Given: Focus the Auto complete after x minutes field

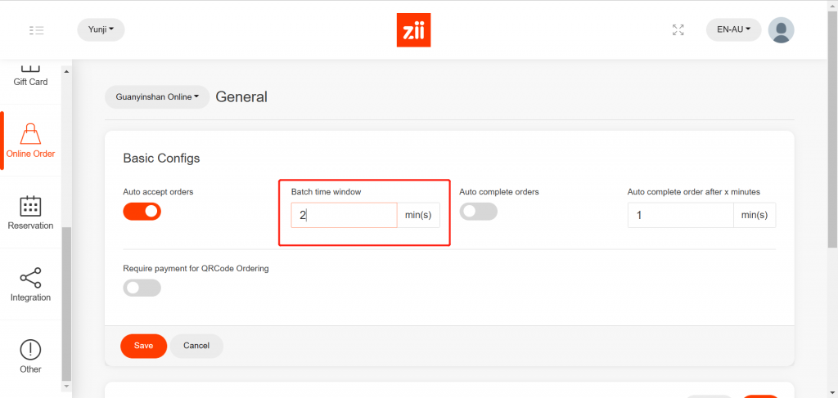Looking at the screenshot, I should [680, 215].
